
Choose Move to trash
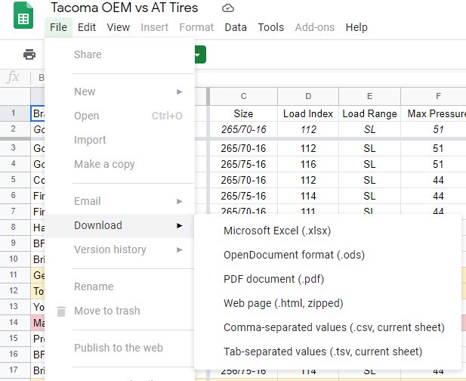119,311
